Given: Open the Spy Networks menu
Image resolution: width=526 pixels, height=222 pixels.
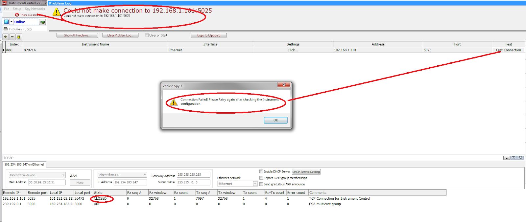Looking at the screenshot, I should pyautogui.click(x=35, y=9).
